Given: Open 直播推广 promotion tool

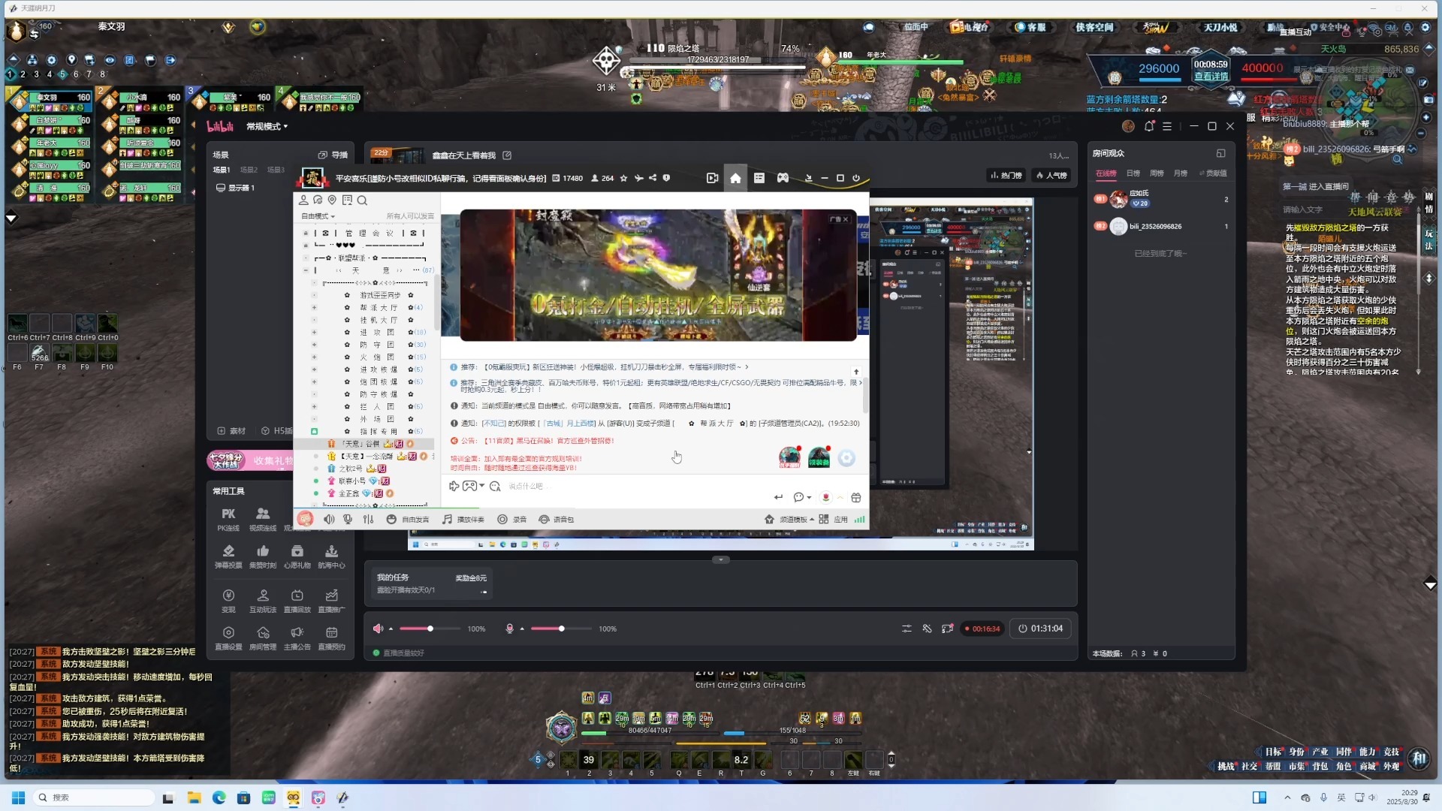Looking at the screenshot, I should click(331, 601).
